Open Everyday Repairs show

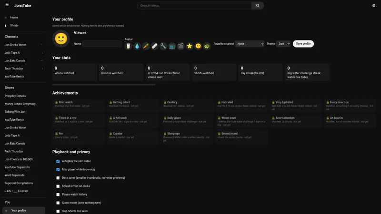coord(15,96)
